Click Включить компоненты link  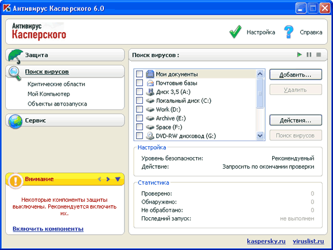tap(48, 229)
